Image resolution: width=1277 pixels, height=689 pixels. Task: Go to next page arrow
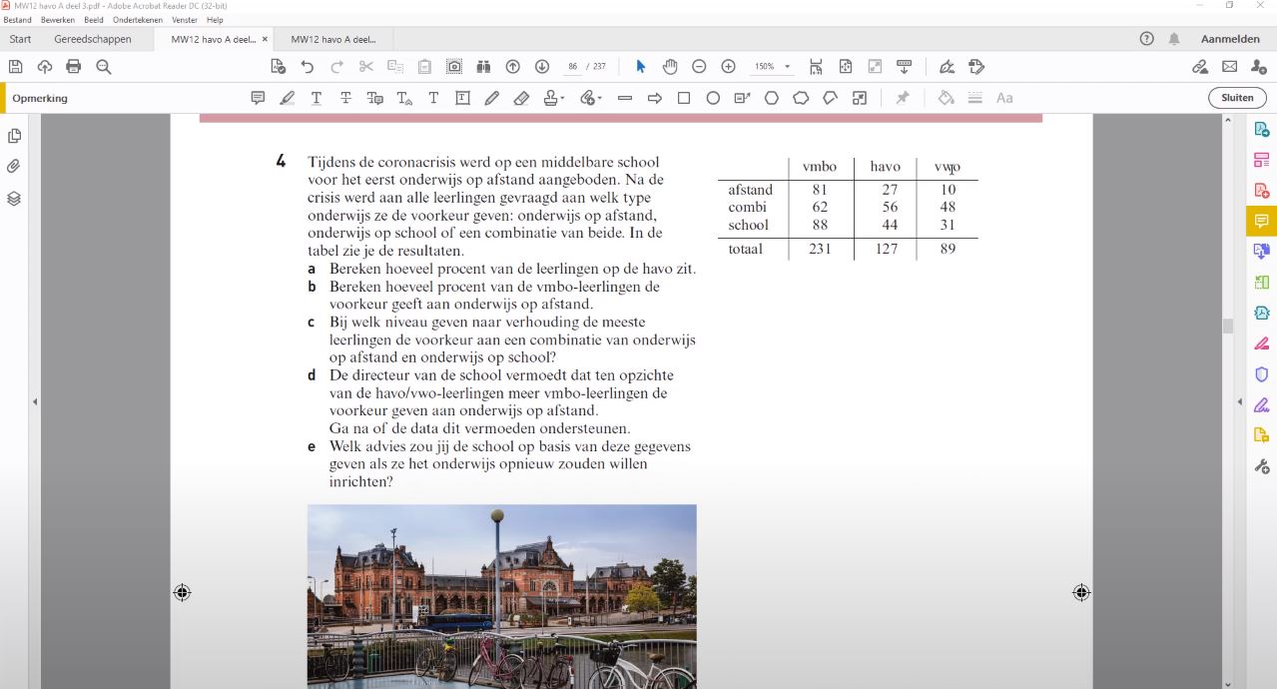542,67
